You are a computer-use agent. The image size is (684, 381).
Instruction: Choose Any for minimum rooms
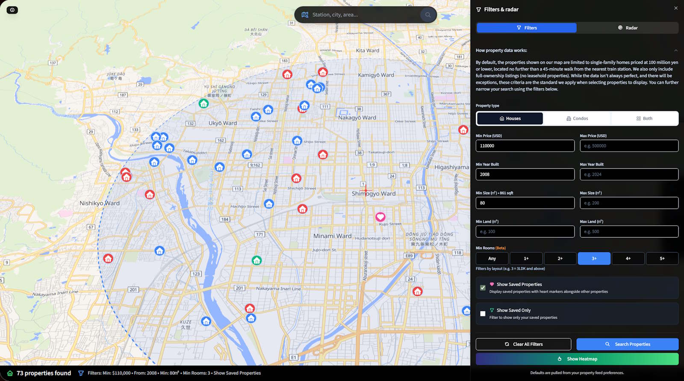pyautogui.click(x=492, y=259)
